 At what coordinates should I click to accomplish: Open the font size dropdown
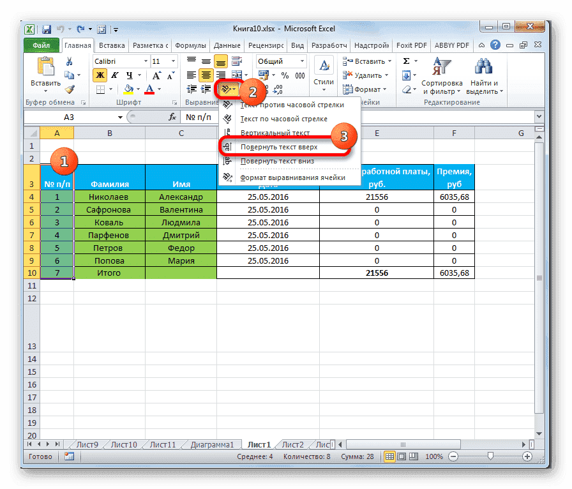[x=173, y=61]
